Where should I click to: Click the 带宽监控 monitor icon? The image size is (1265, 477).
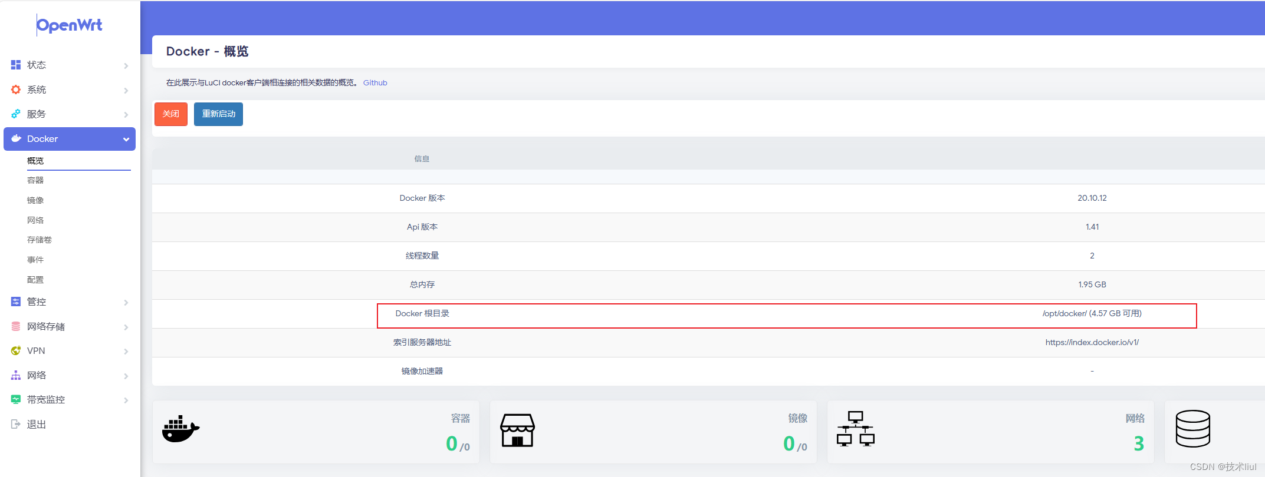click(x=16, y=399)
